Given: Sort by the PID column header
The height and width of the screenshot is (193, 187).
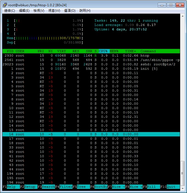Looking at the screenshot, I should point(10,51).
